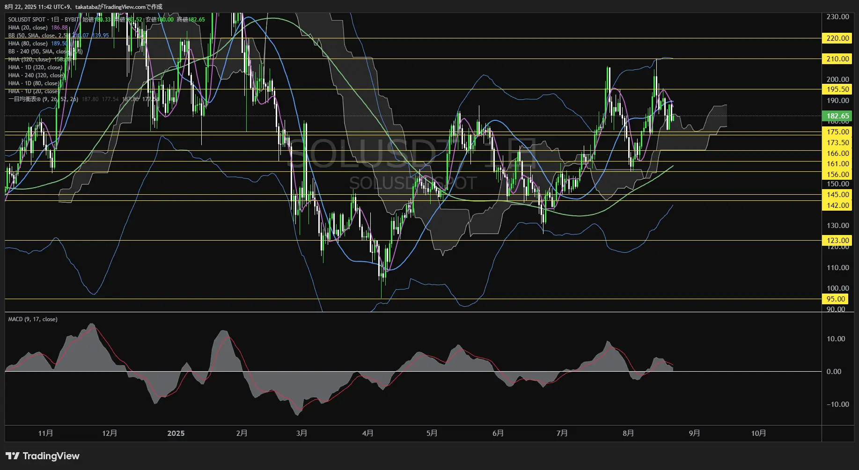Click the 11月 label on time axis
The width and height of the screenshot is (859, 470).
click(45, 433)
